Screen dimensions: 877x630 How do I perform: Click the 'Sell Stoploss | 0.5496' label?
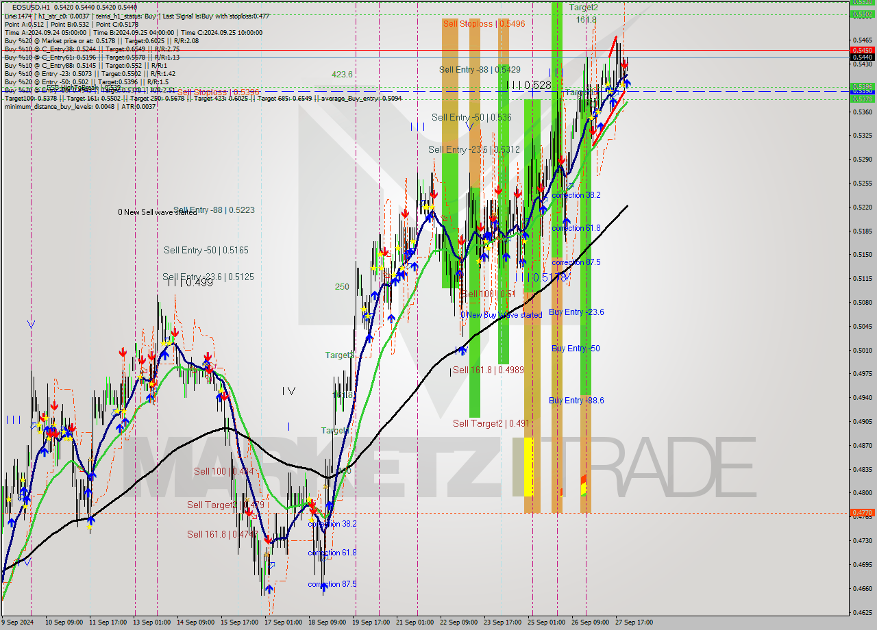click(484, 23)
